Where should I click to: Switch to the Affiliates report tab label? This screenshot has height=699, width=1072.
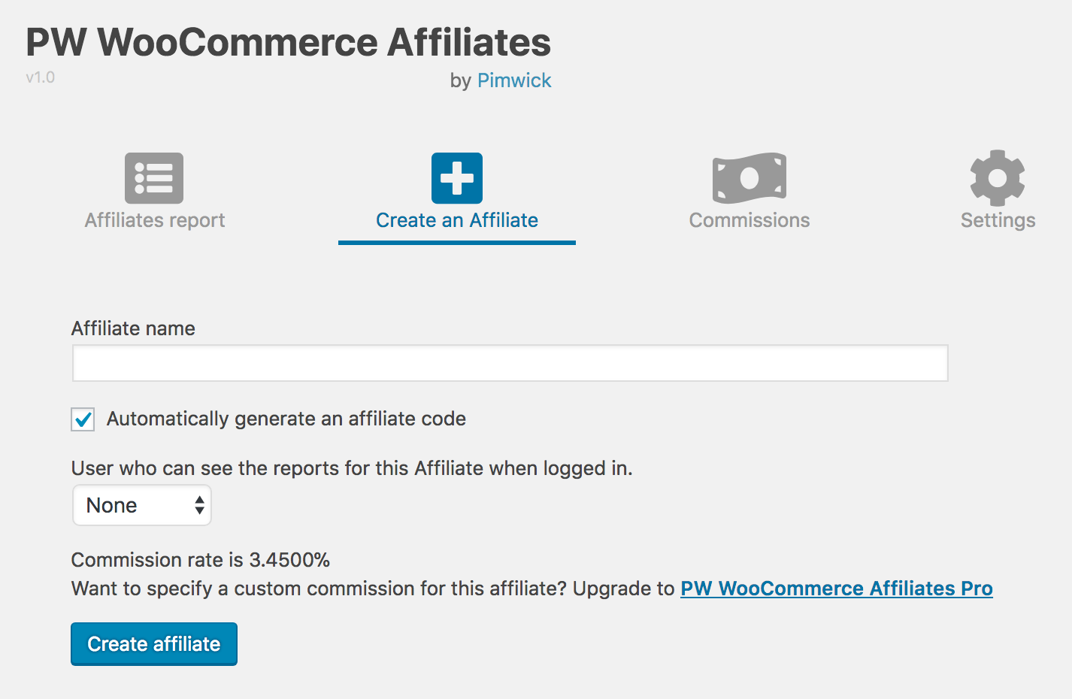155,220
